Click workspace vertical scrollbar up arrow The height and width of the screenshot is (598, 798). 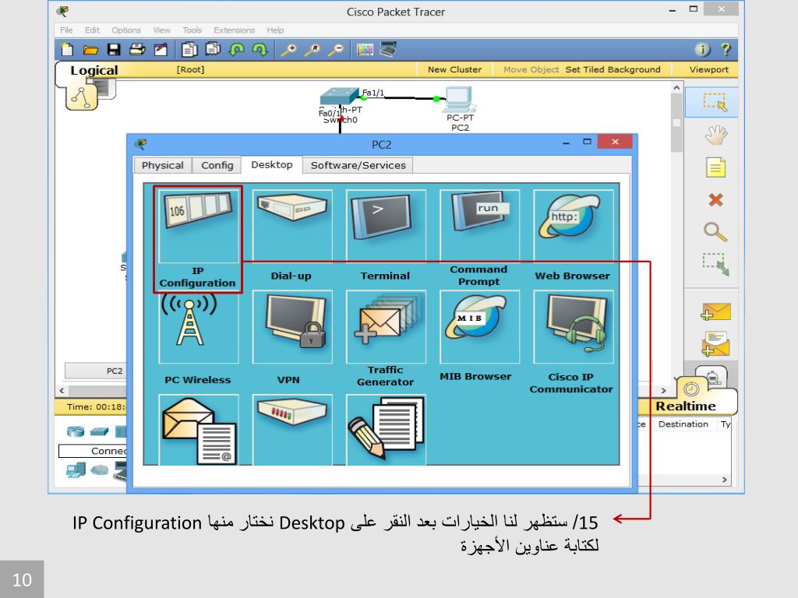(x=676, y=88)
